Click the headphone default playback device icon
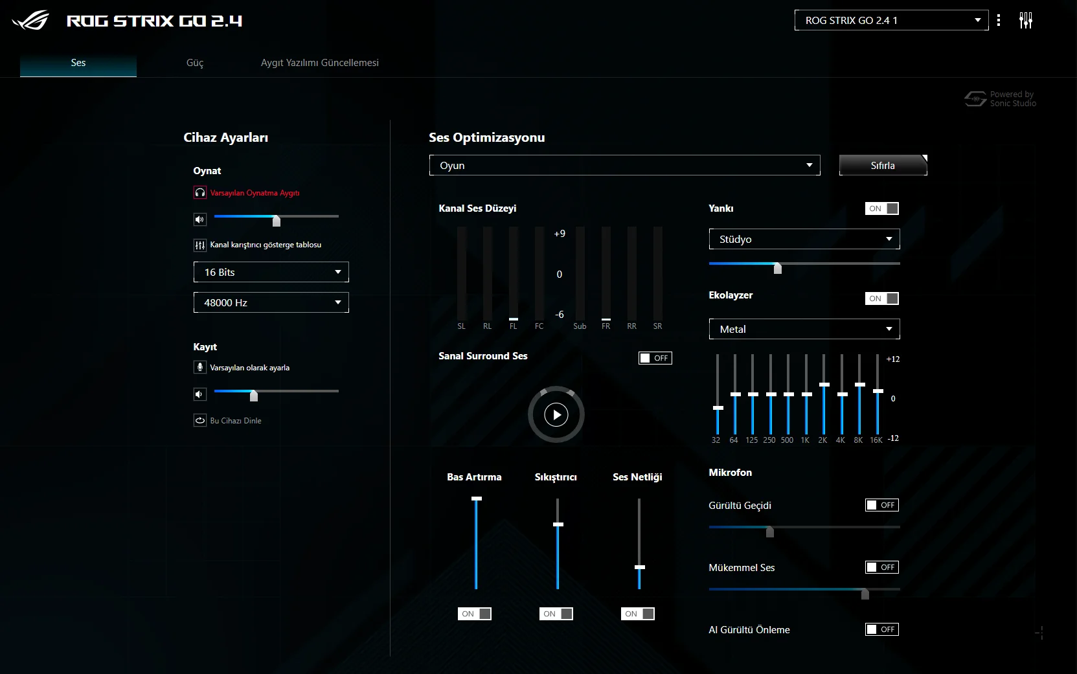The width and height of the screenshot is (1077, 674). (x=200, y=193)
